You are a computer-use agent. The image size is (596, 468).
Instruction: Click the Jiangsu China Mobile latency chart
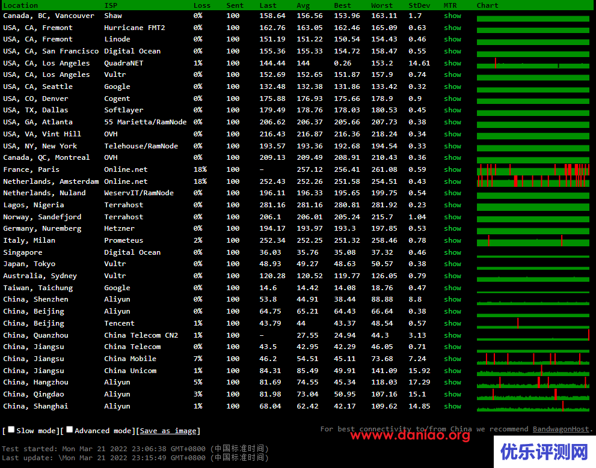coord(533,359)
